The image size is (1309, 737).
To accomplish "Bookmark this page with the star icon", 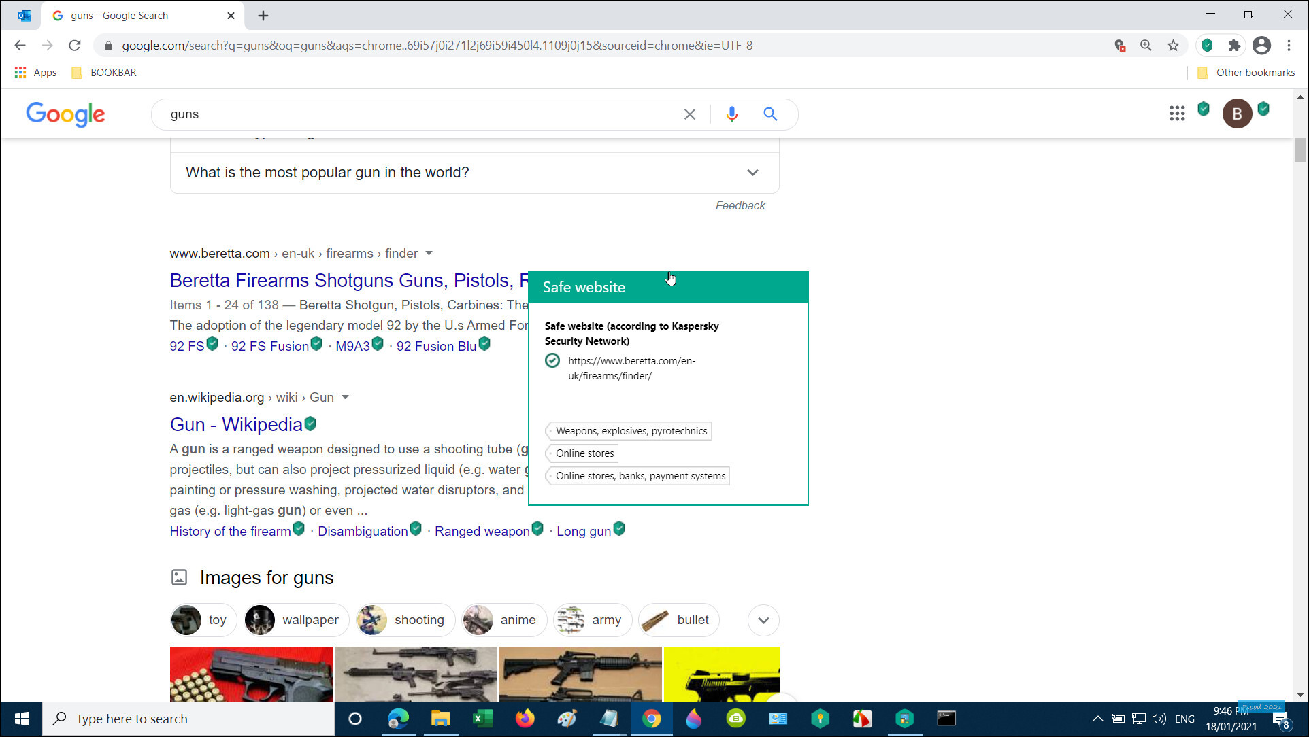I will click(1173, 46).
